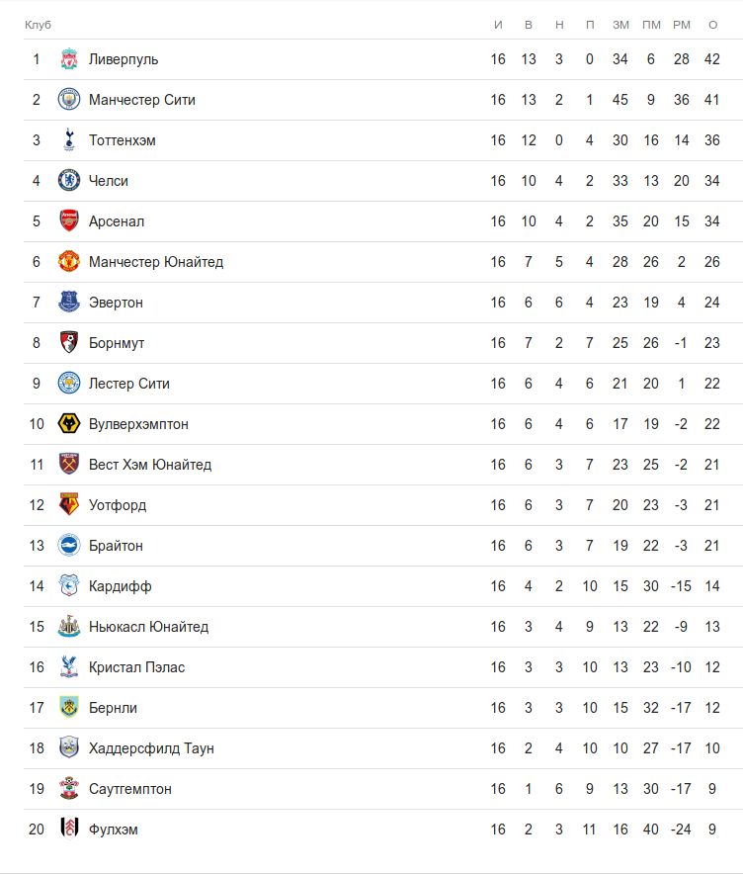Select the Вест Хэм Юнайтед row name
The height and width of the screenshot is (874, 743).
150,465
